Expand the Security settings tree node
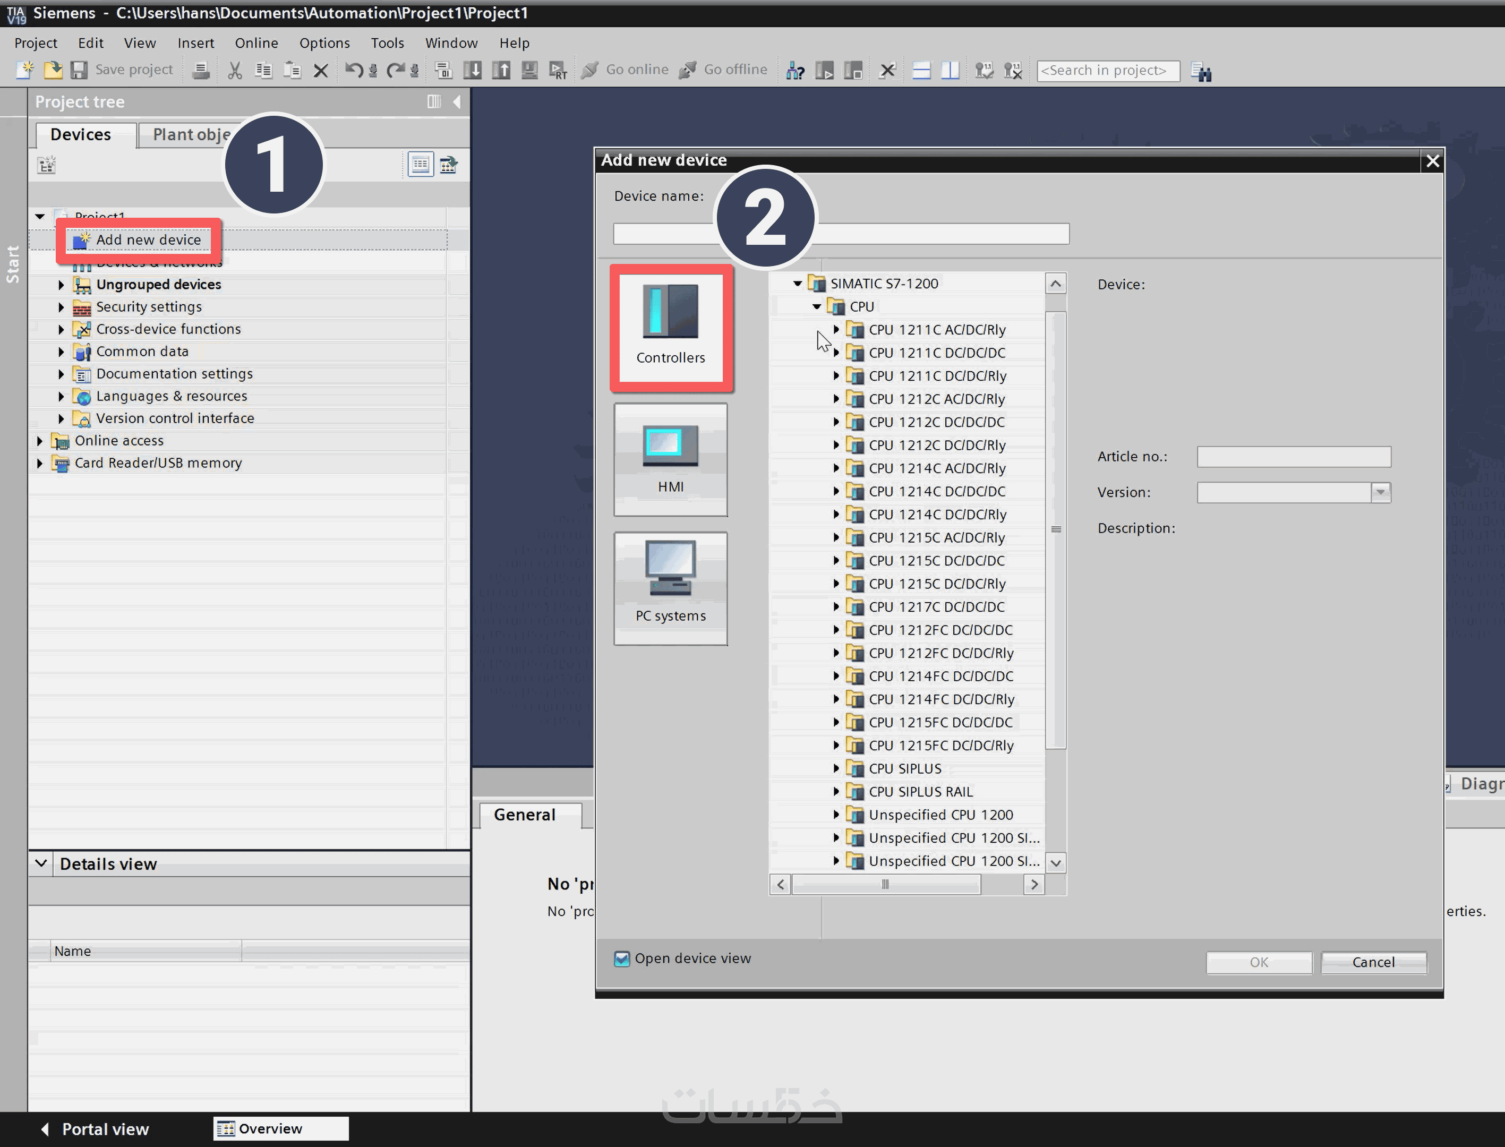Image resolution: width=1505 pixels, height=1147 pixels. (x=61, y=307)
